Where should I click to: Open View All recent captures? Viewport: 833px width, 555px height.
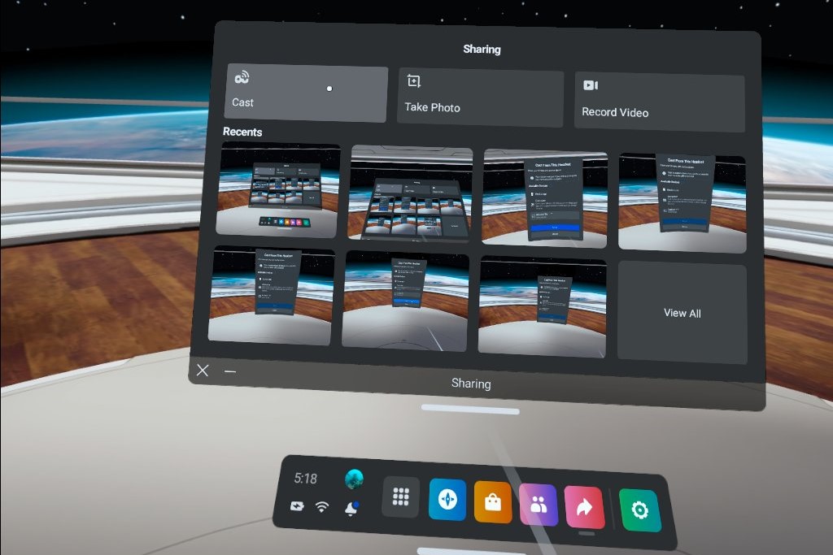click(x=682, y=313)
